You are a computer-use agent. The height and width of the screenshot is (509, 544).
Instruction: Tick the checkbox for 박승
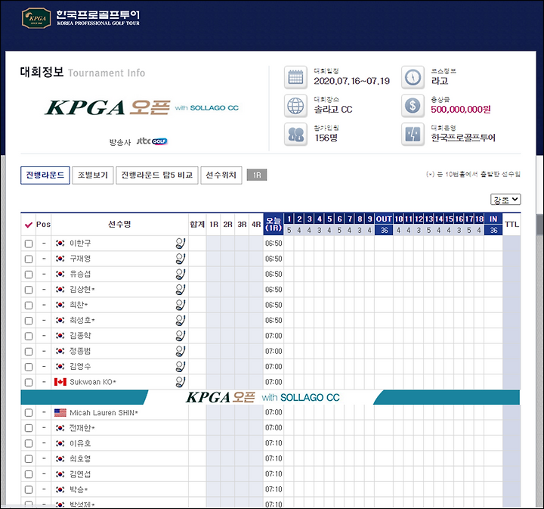[29, 489]
